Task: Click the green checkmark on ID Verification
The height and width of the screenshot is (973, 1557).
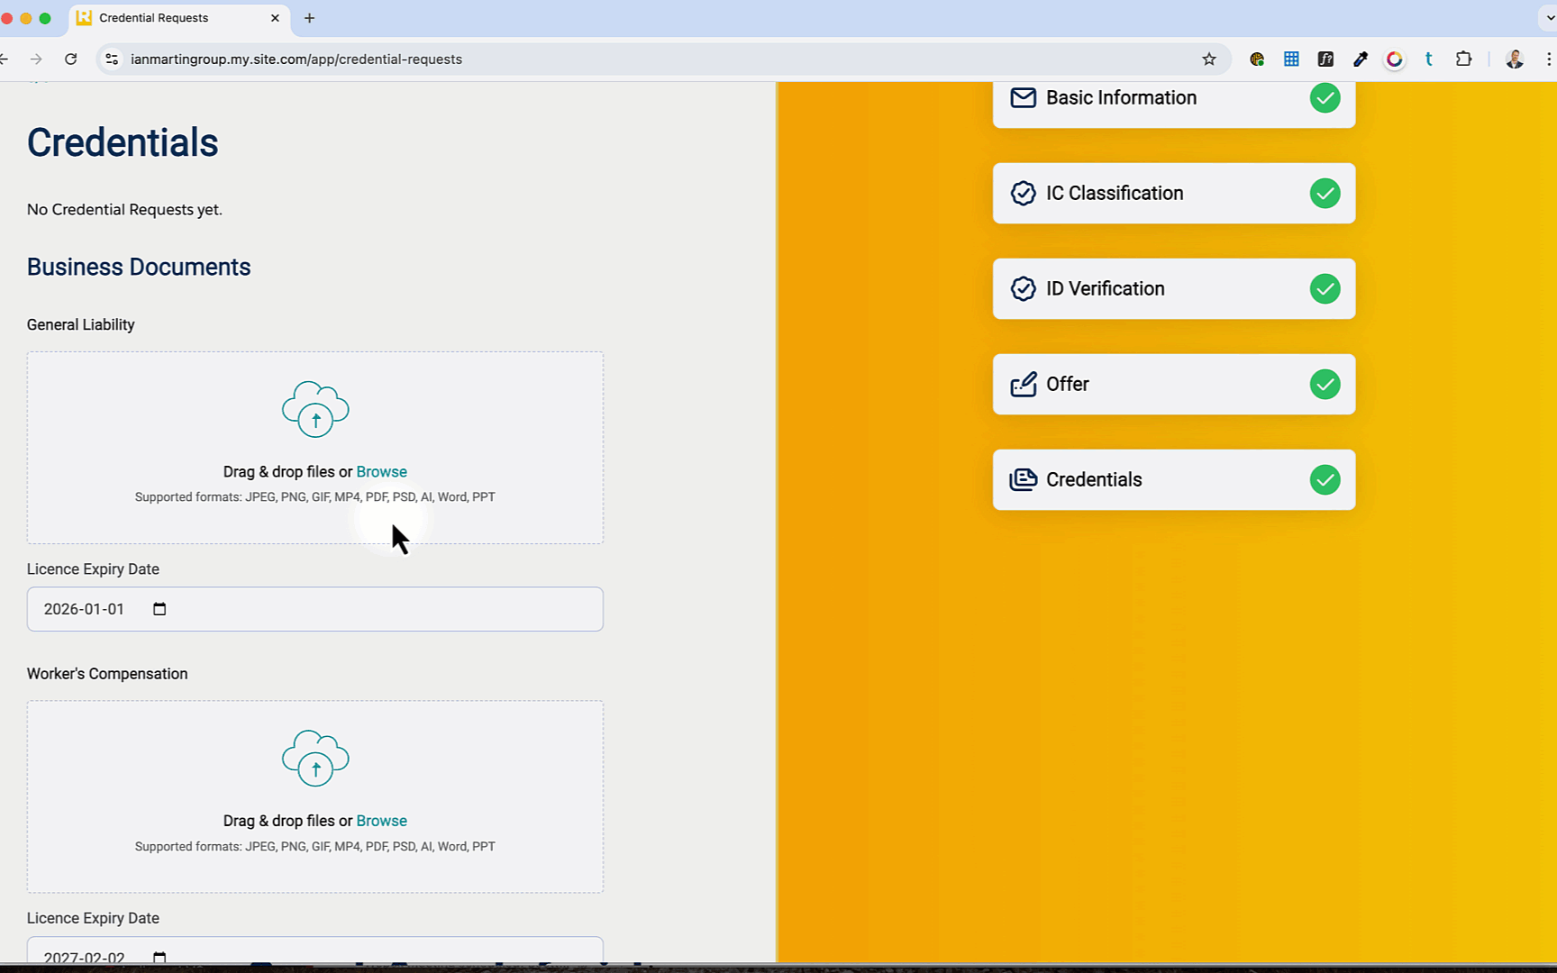Action: coord(1325,289)
